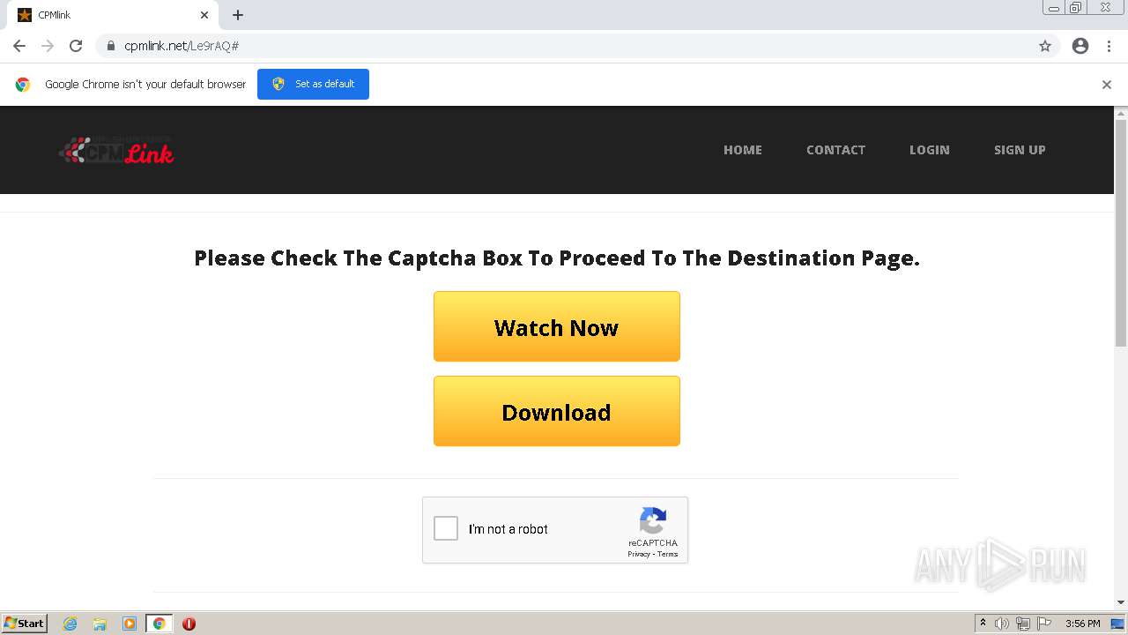Reload the page with the refresh icon
Screen dimensions: 1128x635
[x=76, y=46]
